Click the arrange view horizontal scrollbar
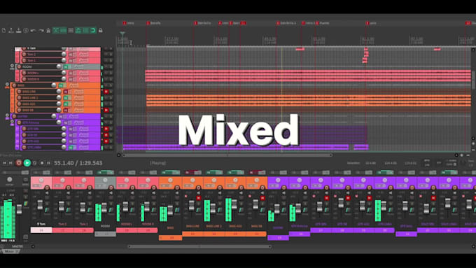 click(x=227, y=155)
